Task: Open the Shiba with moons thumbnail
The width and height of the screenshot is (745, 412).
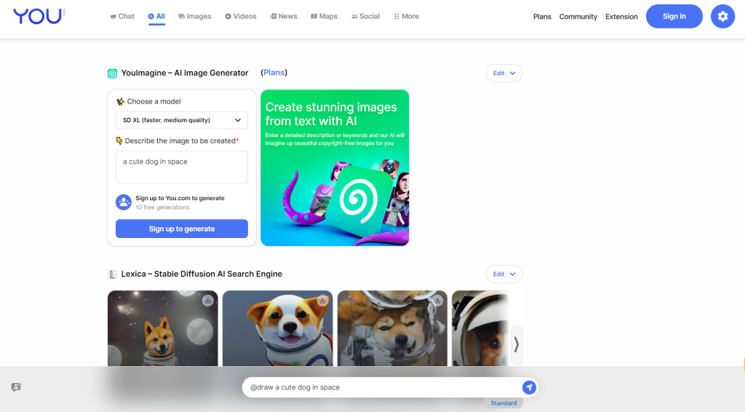Action: click(162, 328)
